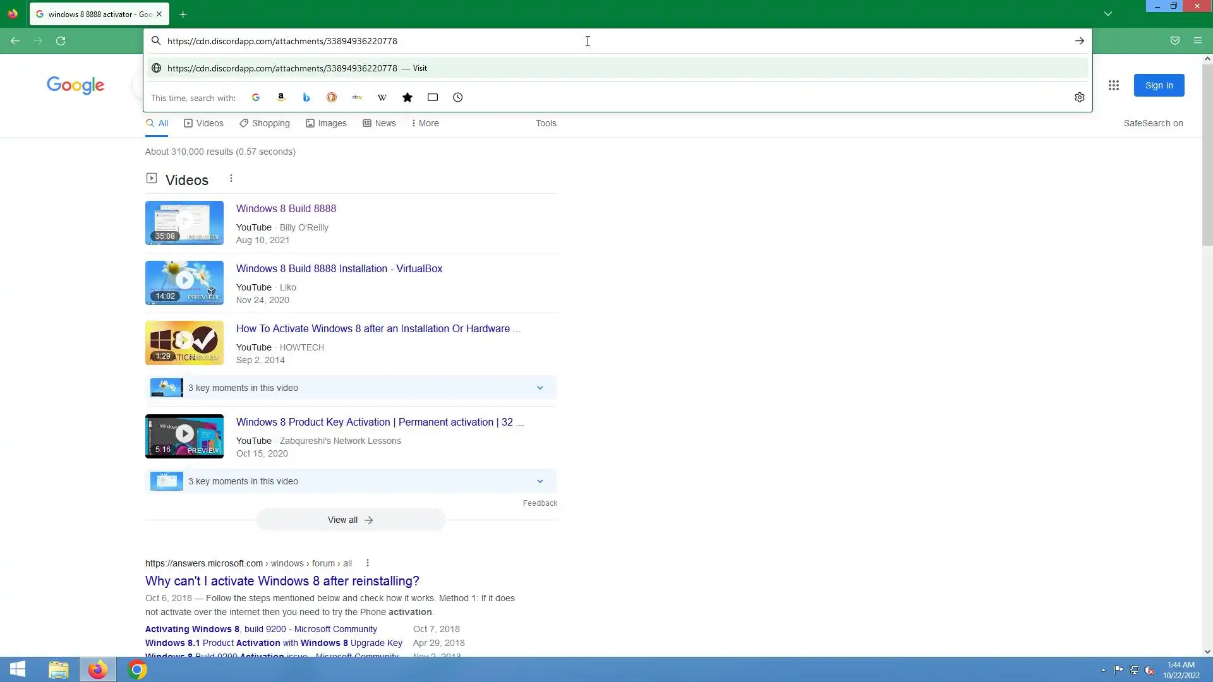Open search settings gear in urlbar

coord(1079,97)
